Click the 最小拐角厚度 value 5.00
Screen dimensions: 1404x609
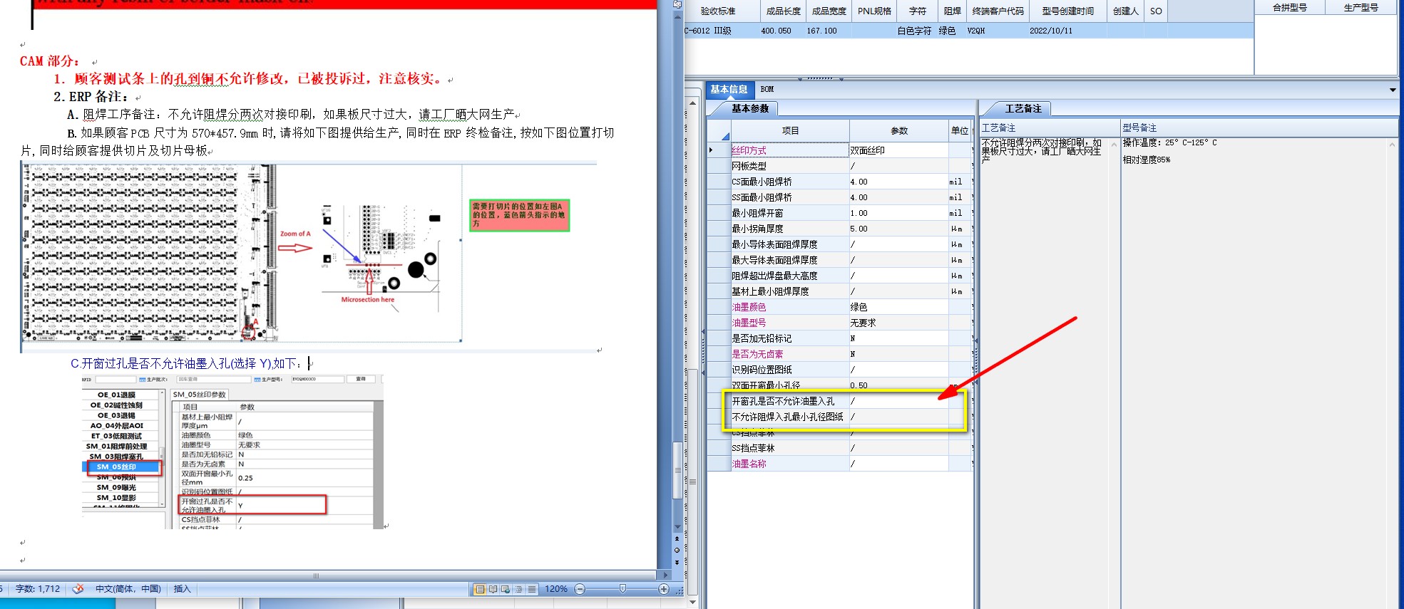898,229
